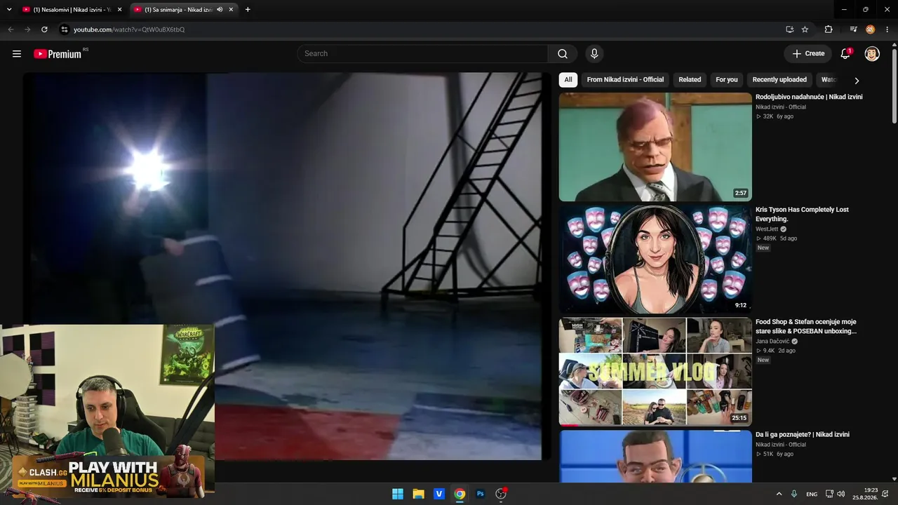The image size is (898, 505).
Task: Visit the WestJett channel
Action: 767,229
